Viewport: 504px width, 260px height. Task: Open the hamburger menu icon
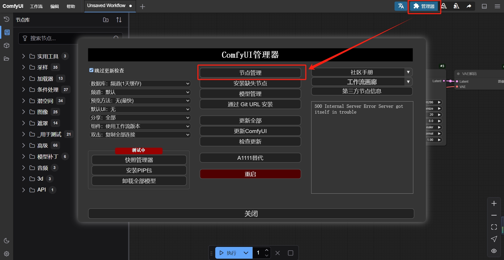(x=497, y=6)
